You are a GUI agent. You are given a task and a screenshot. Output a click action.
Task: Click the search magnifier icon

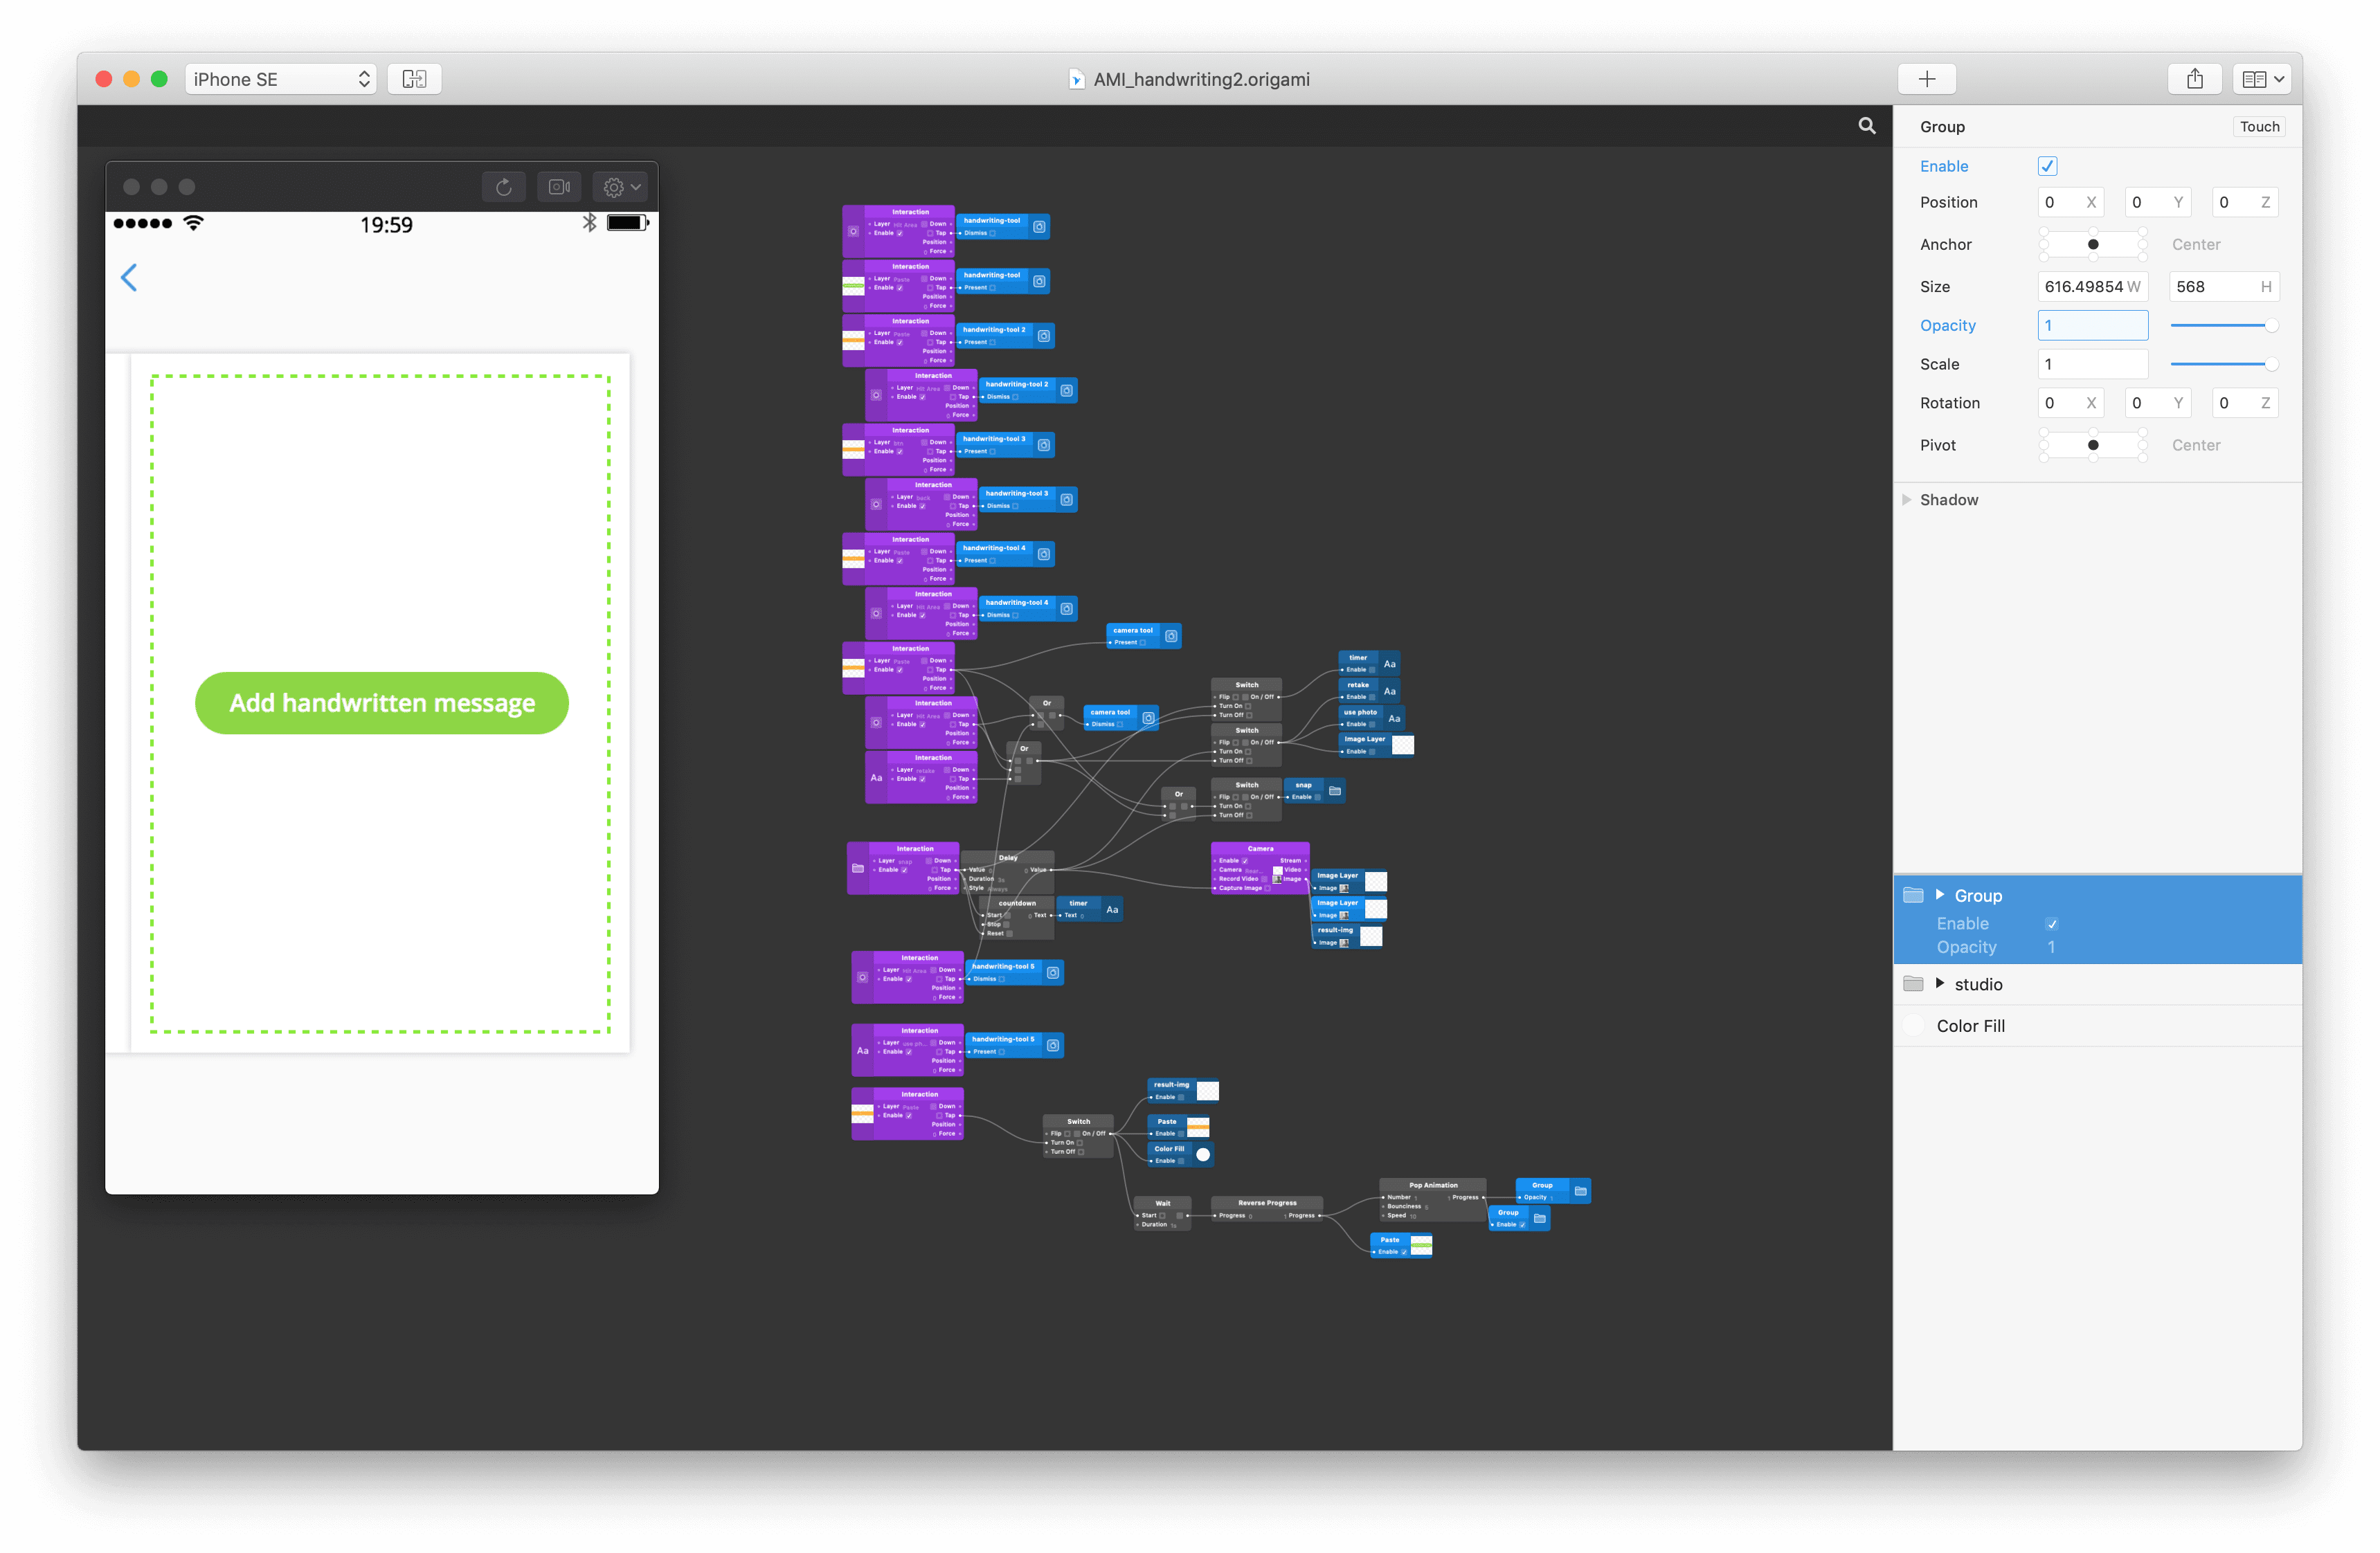coord(1866,126)
